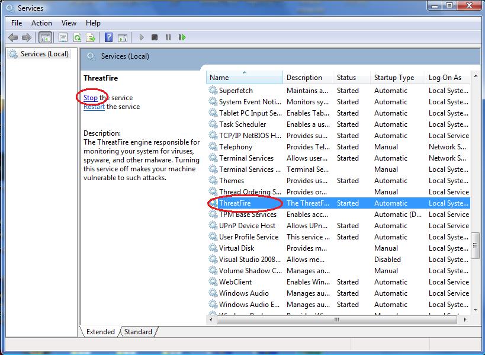
Task: Click the Properties toolbar icon
Action: [62, 37]
